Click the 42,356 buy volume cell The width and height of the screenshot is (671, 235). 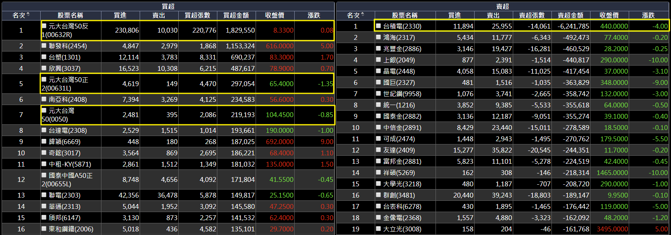120,195
